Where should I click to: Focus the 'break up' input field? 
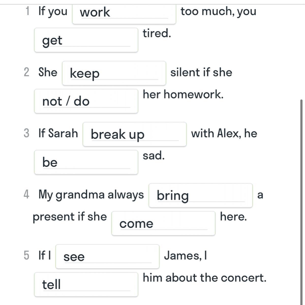135,134
